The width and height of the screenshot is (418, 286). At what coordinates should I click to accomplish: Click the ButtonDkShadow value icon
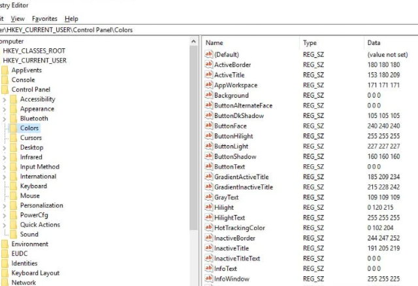209,115
